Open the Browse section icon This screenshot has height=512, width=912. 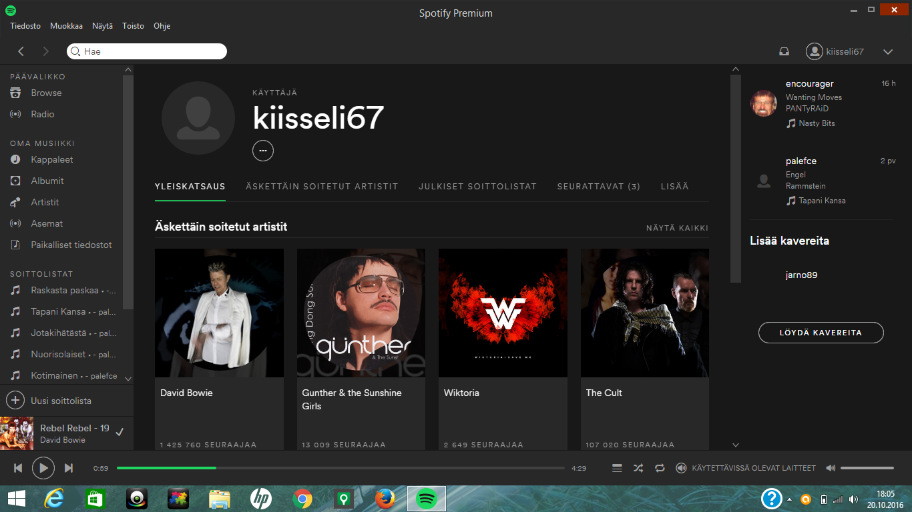click(15, 93)
